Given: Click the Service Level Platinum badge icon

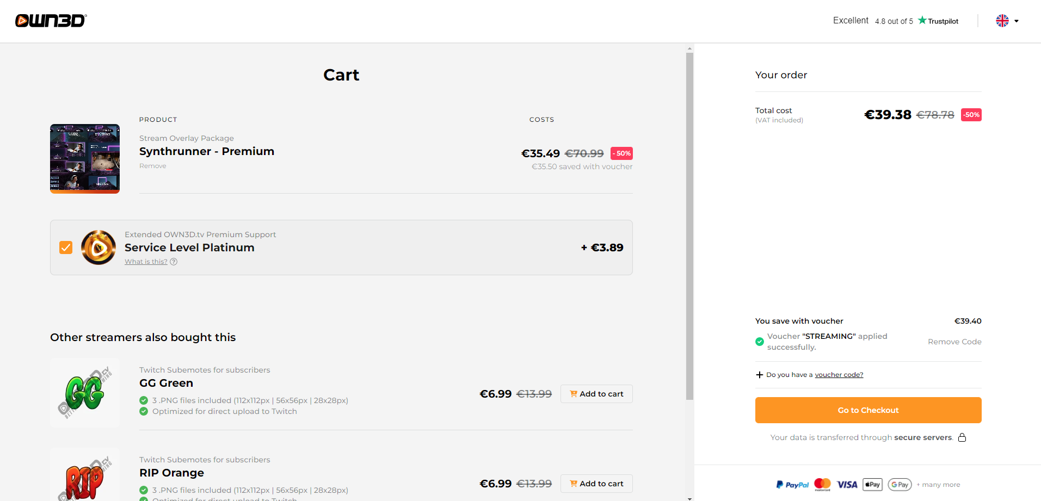Looking at the screenshot, I should click(x=98, y=248).
